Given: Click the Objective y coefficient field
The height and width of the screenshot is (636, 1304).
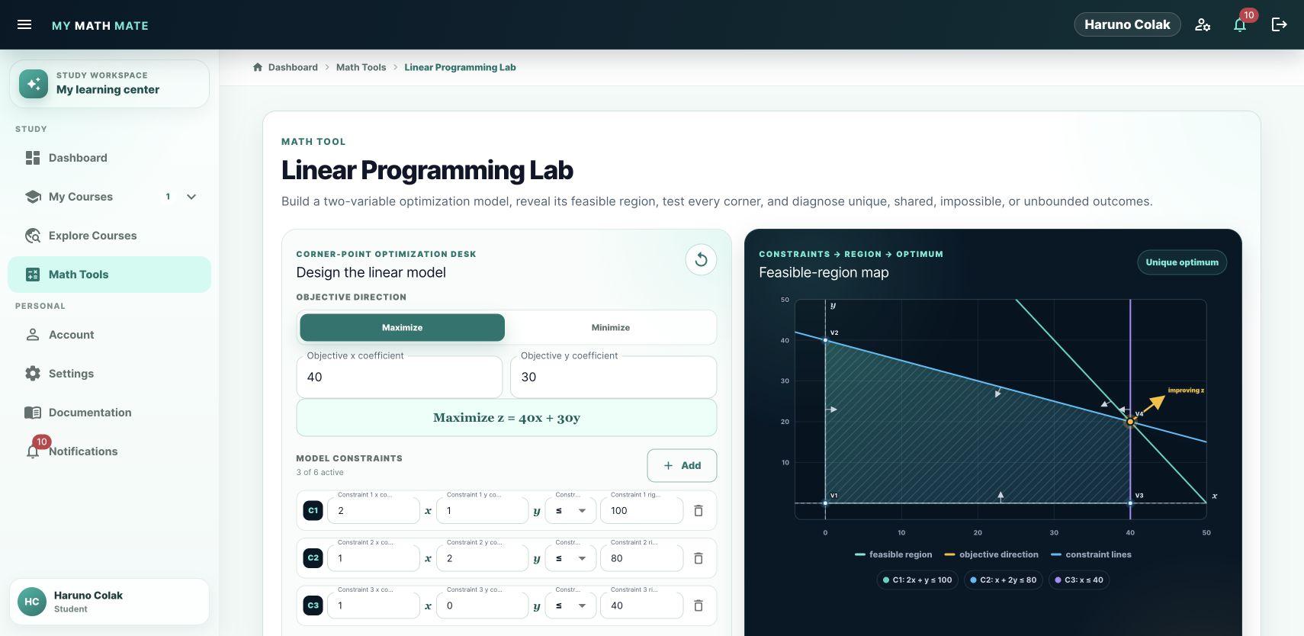Looking at the screenshot, I should click(x=613, y=377).
